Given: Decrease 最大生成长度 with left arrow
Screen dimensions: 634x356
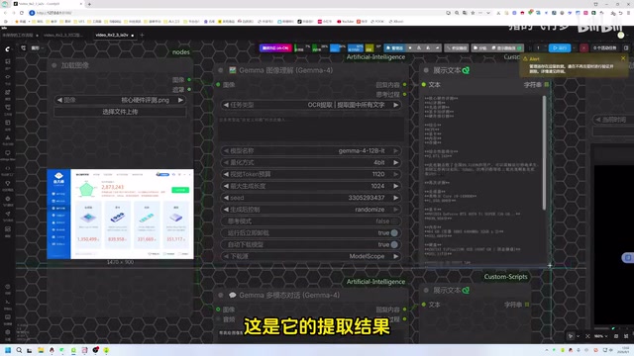Looking at the screenshot, I should click(226, 186).
